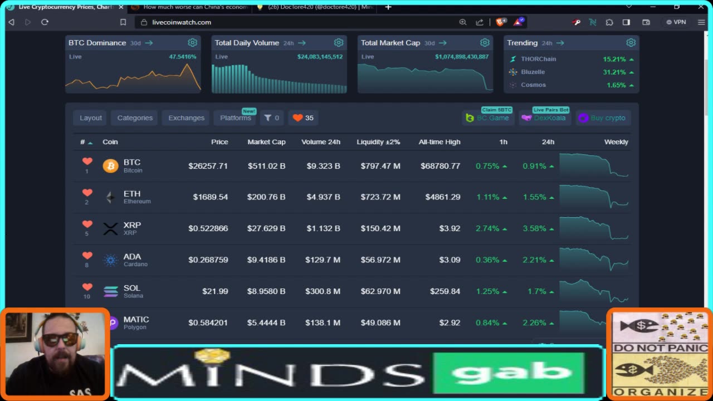Image resolution: width=713 pixels, height=401 pixels.
Task: Bookmark this page with the bookmark icon
Action: tap(123, 22)
